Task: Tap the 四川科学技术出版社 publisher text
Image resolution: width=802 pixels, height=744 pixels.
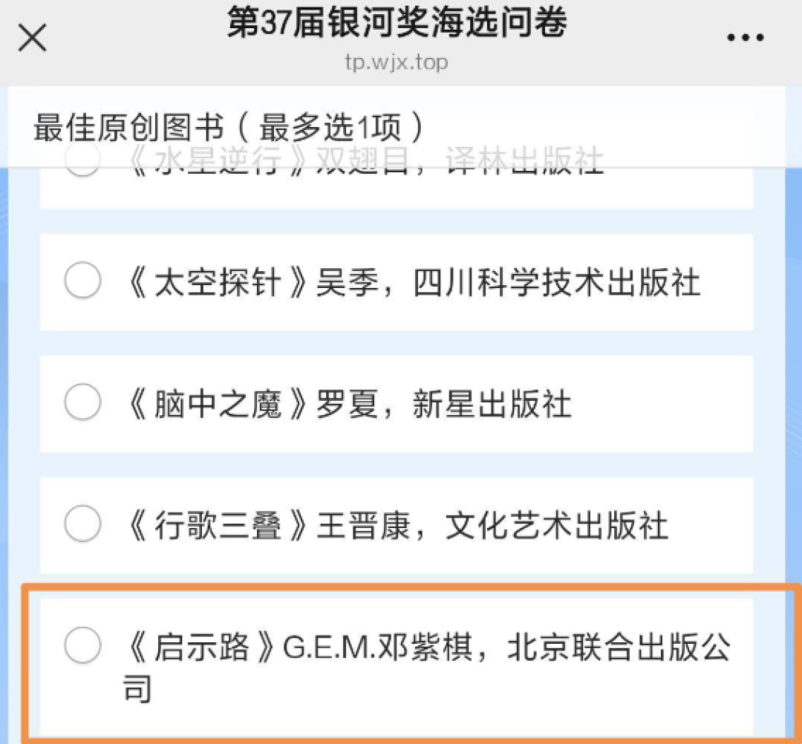Action: coord(556,282)
